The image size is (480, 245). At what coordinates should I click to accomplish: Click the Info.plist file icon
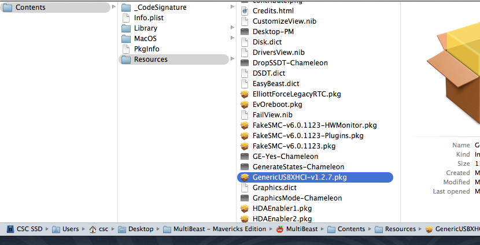pyautogui.click(x=126, y=18)
